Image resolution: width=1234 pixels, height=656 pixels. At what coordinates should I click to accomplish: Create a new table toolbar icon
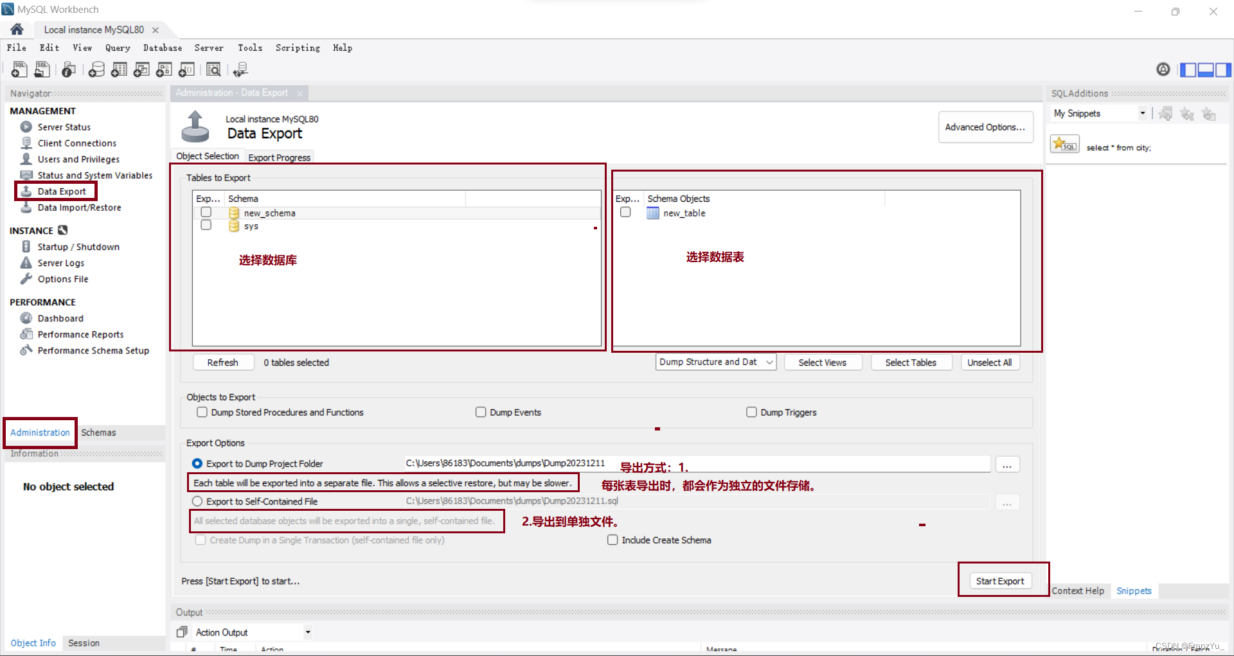coord(119,69)
